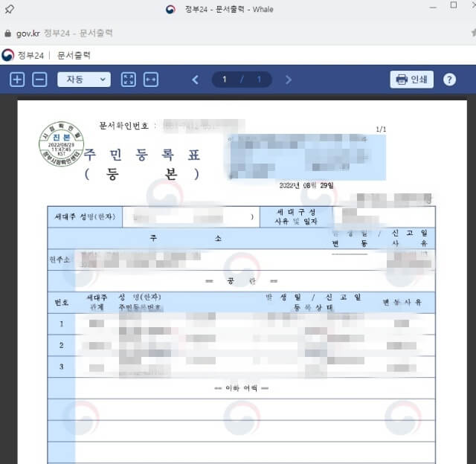The width and height of the screenshot is (476, 464).
Task: Click the gov.kr address text
Action: point(28,33)
